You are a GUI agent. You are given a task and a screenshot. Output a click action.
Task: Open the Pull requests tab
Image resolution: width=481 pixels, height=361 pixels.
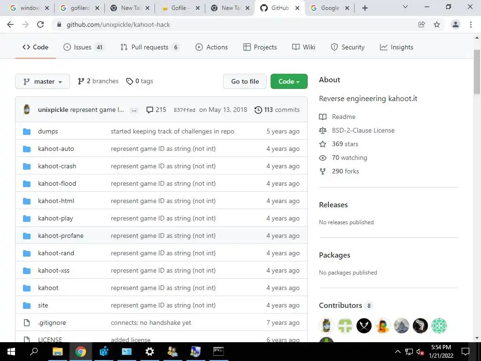click(x=149, y=47)
